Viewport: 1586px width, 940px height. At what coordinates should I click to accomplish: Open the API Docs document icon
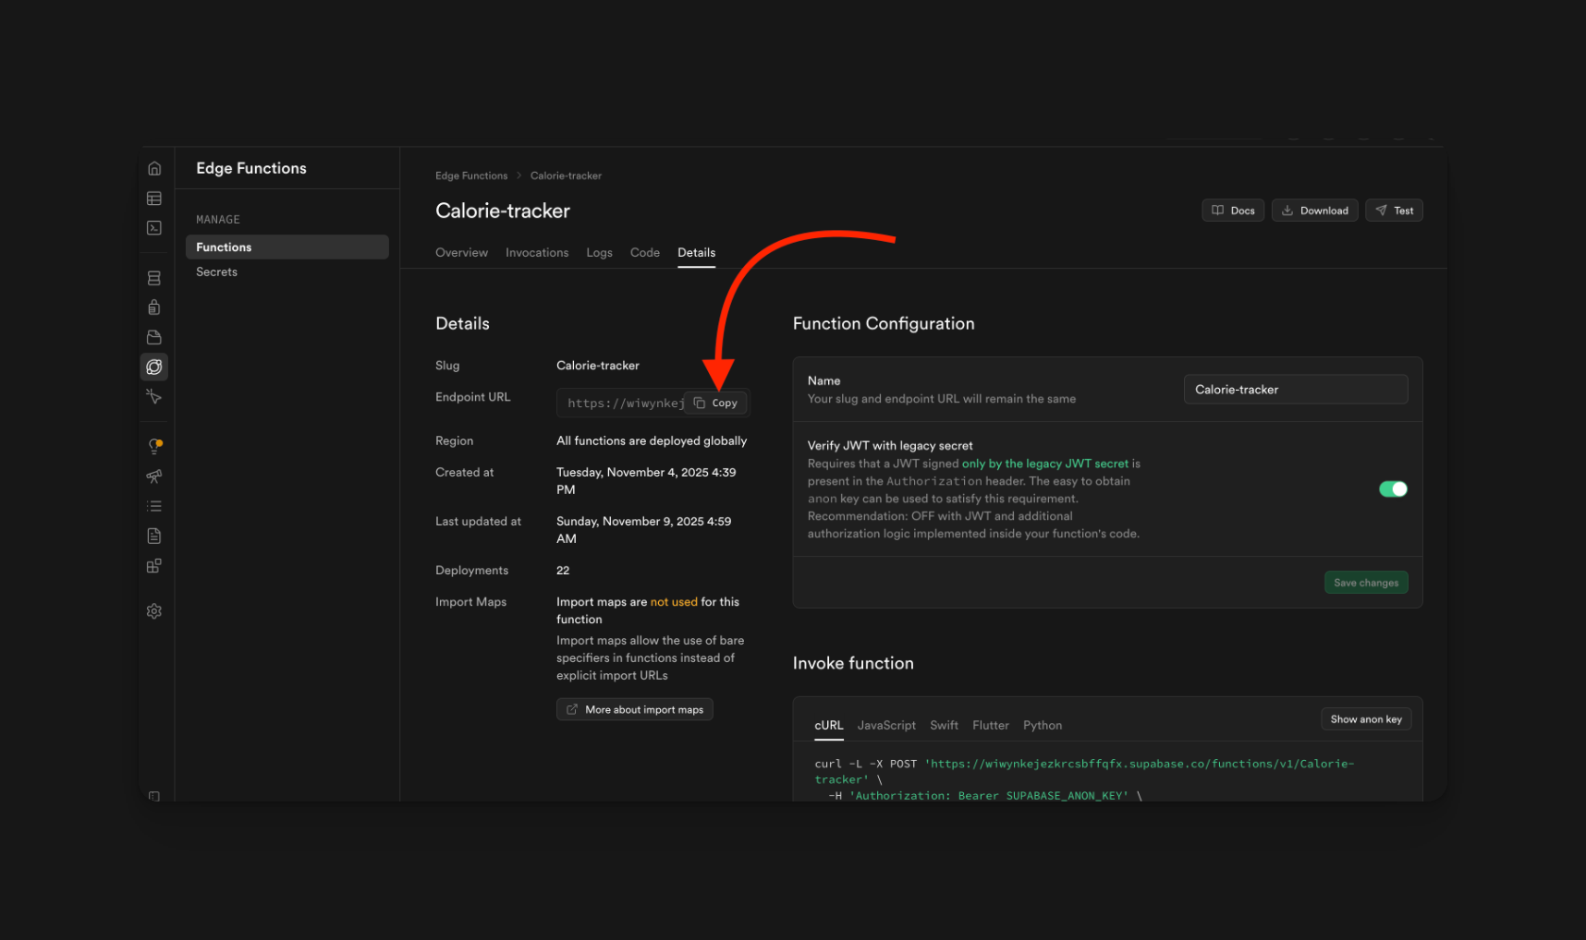click(x=154, y=536)
